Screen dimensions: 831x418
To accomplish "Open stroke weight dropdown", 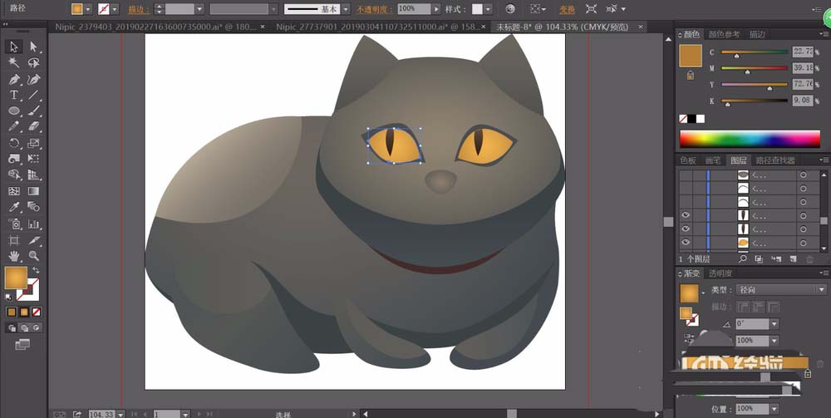I will [199, 9].
